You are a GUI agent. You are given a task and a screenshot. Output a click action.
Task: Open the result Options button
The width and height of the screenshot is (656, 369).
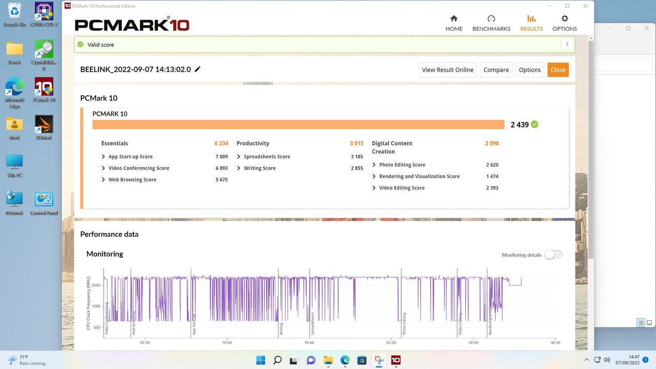point(529,70)
